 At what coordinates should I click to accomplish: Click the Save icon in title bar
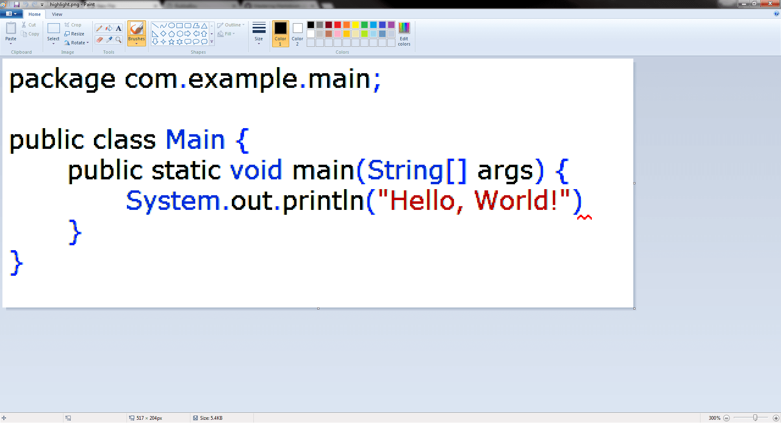point(17,4)
